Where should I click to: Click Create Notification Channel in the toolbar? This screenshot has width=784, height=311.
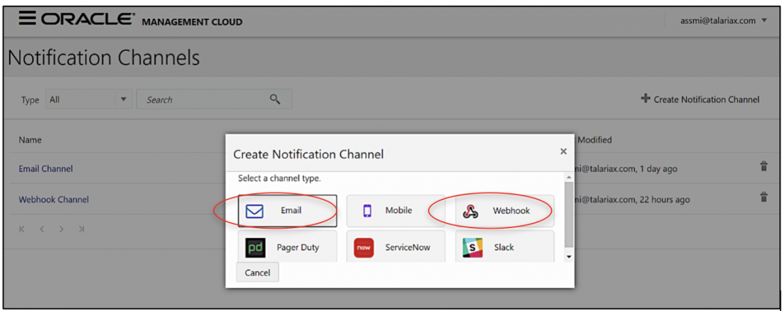(700, 99)
